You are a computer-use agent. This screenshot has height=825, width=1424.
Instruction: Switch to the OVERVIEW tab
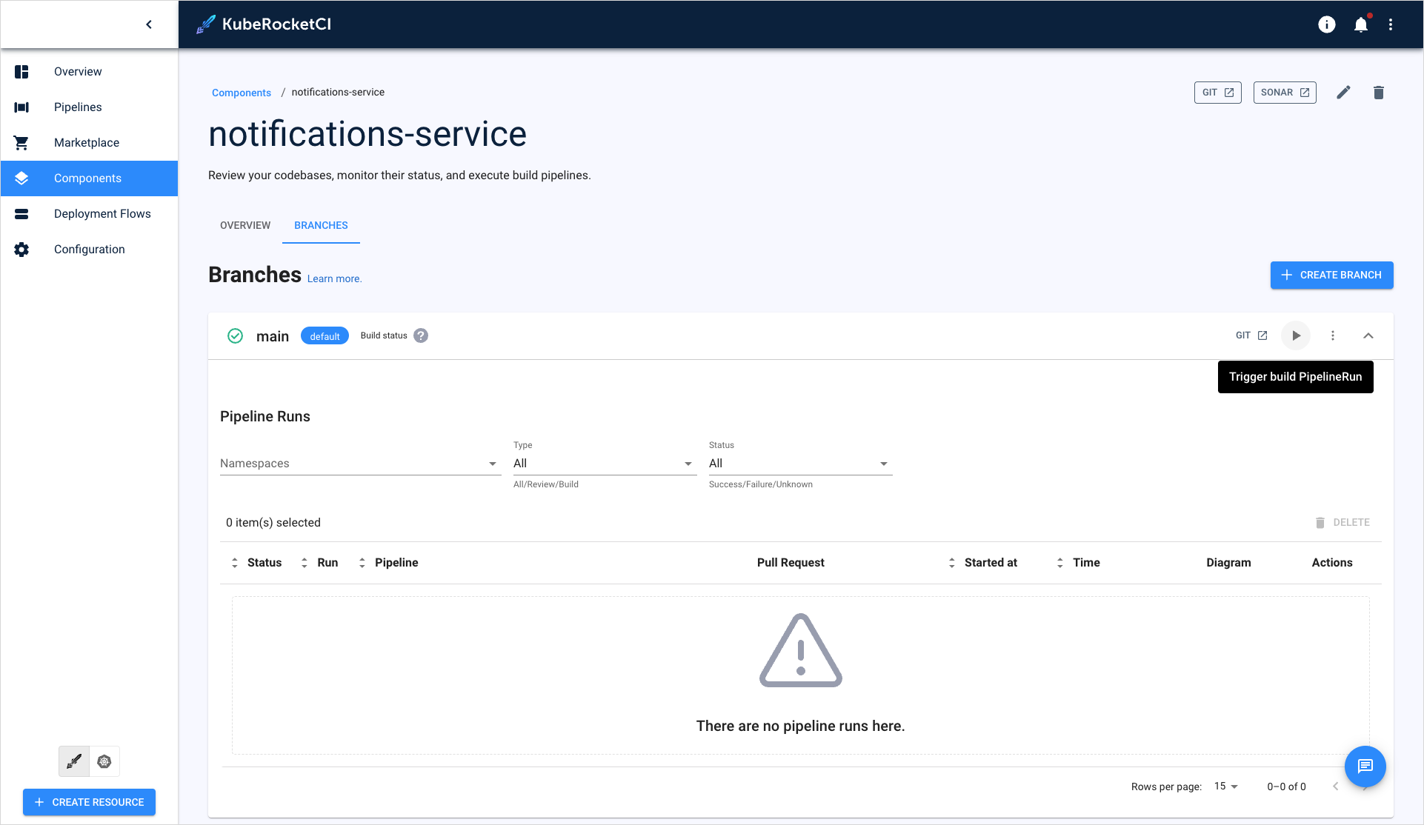tap(244, 225)
